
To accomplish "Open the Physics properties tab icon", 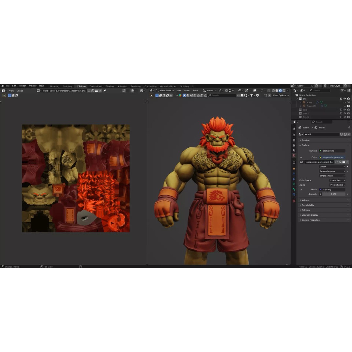I will (294, 174).
